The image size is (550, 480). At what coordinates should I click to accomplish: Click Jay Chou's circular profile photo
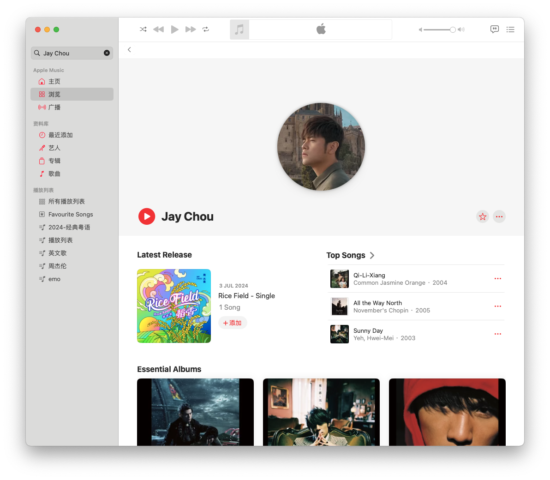coord(321,147)
